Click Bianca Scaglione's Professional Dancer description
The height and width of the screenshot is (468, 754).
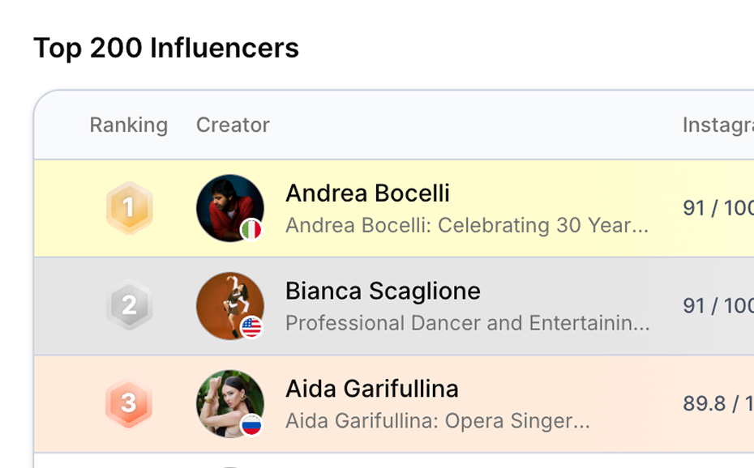pos(467,323)
